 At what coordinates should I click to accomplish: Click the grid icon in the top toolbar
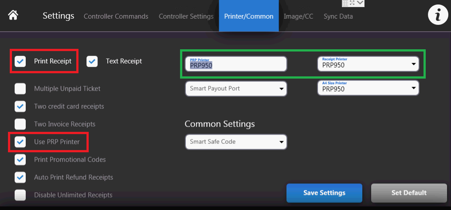(345, 3)
